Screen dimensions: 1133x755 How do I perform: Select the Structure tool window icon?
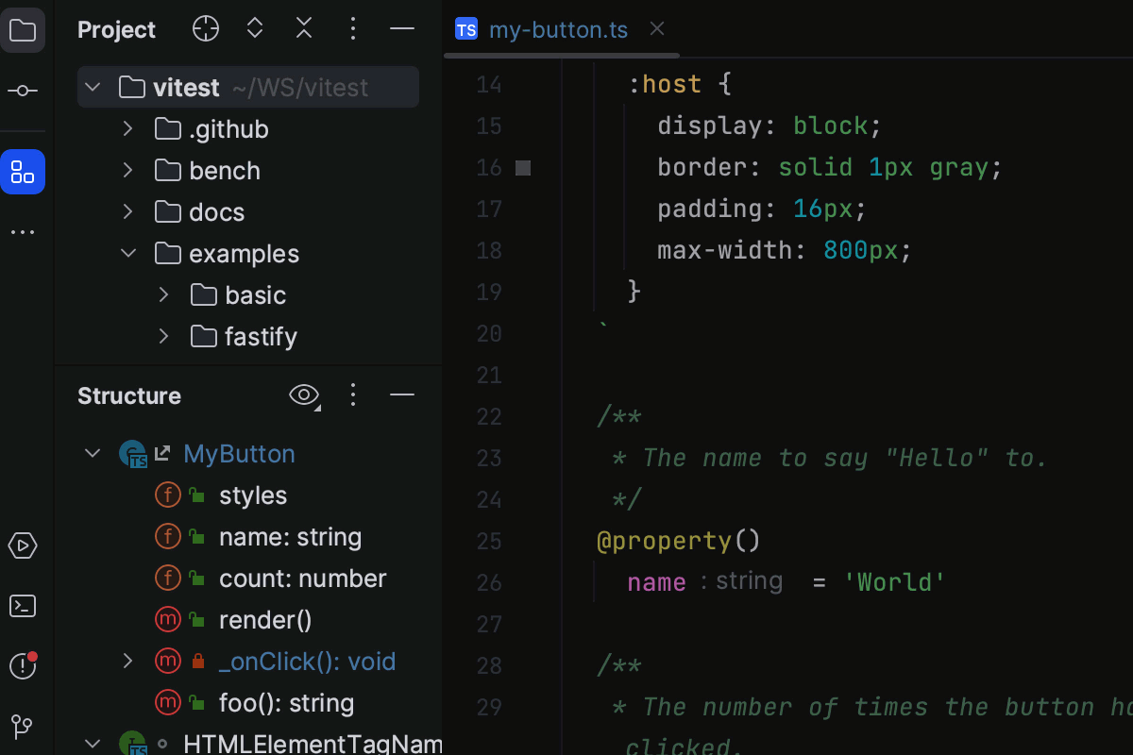(x=23, y=172)
